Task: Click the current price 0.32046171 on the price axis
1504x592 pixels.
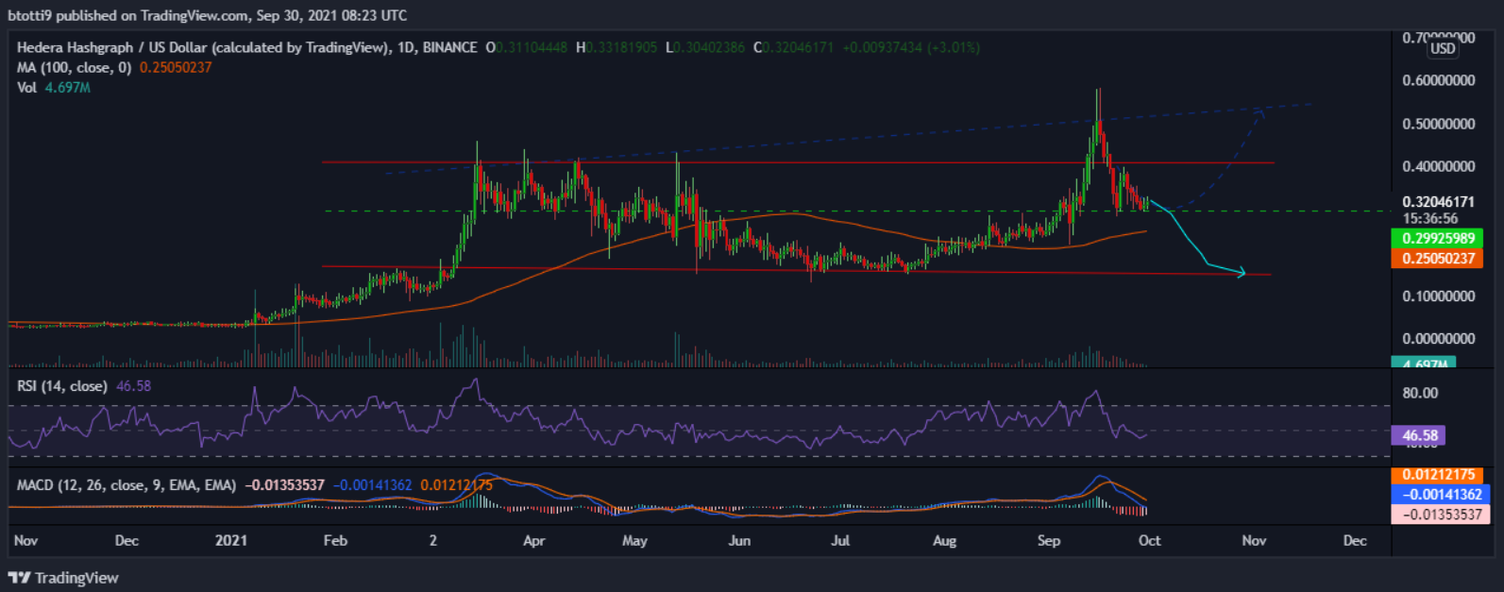Action: (1439, 202)
